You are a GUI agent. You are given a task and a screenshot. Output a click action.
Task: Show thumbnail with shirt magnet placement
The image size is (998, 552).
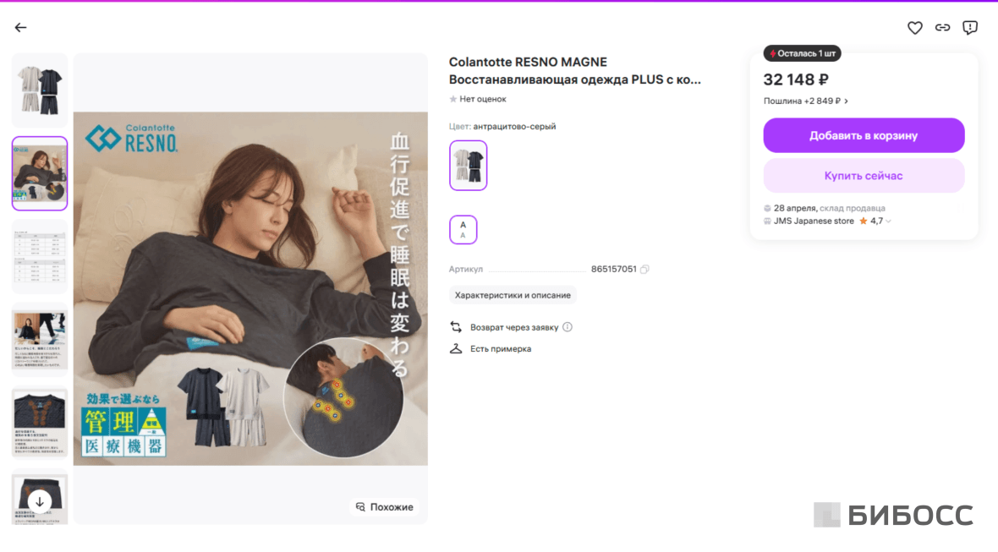pos(40,423)
